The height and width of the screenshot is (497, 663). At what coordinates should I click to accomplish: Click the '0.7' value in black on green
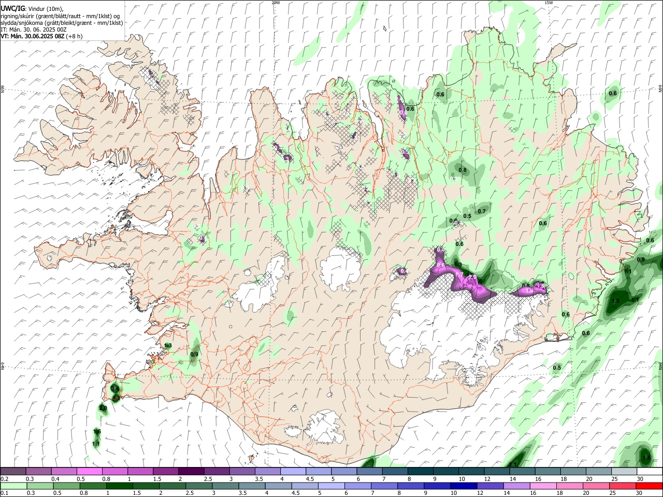482,211
